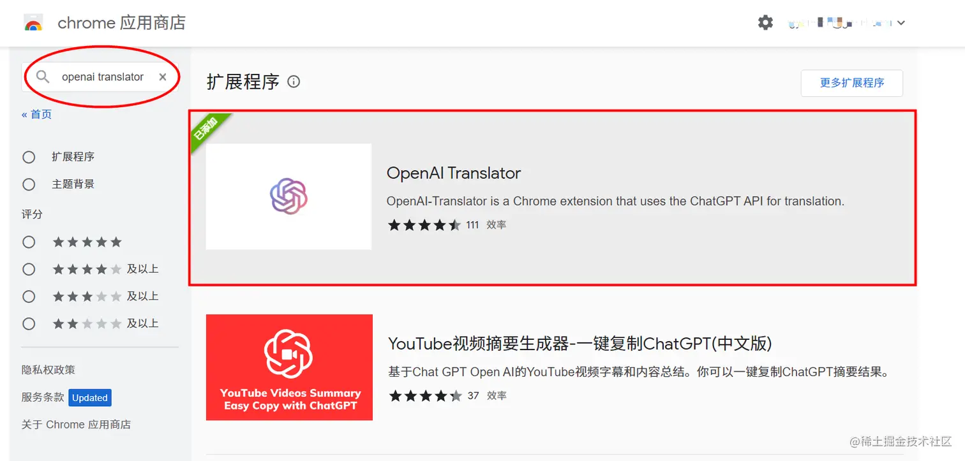Go back via « 首页 link
The height and width of the screenshot is (461, 965).
37,114
